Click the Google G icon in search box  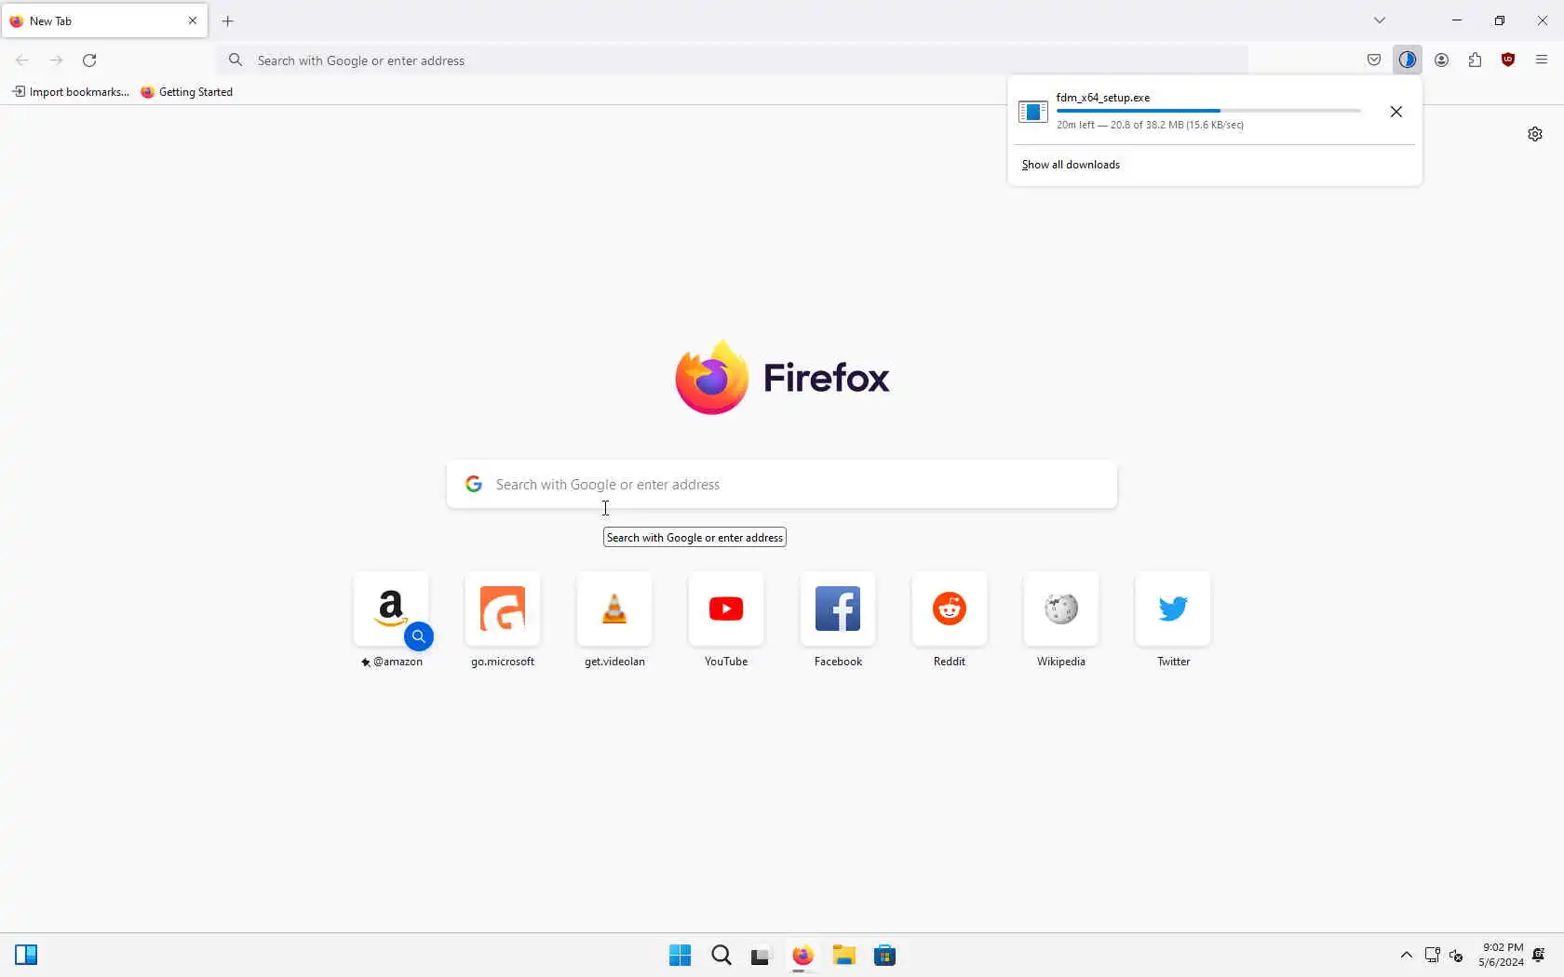tap(474, 484)
